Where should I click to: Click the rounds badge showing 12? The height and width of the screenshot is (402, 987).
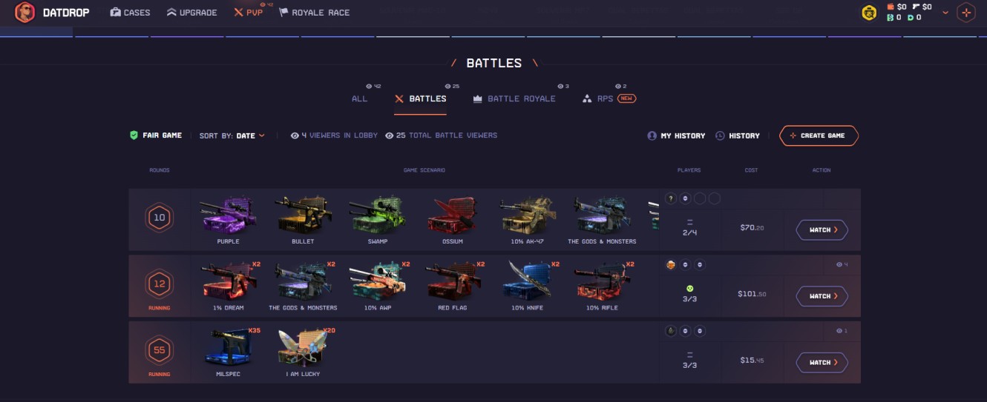[x=159, y=284]
